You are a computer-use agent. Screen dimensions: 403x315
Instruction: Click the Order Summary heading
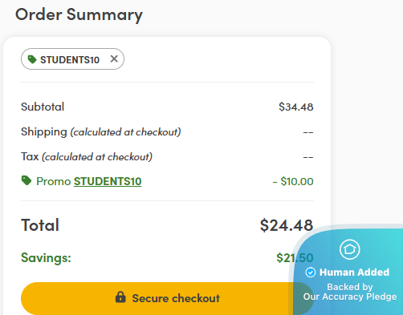(x=79, y=14)
